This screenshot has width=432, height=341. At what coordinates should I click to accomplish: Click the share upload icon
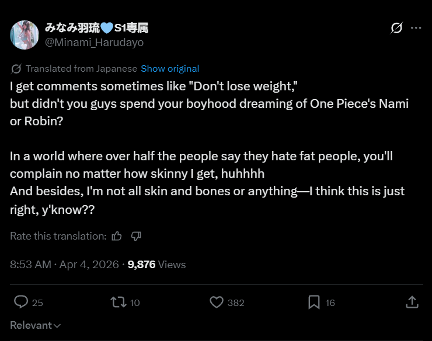pyautogui.click(x=412, y=302)
